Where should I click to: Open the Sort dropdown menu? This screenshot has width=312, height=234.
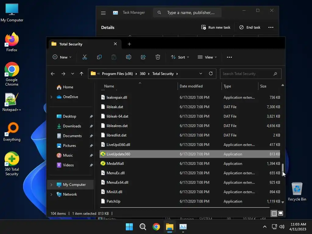(x=180, y=57)
